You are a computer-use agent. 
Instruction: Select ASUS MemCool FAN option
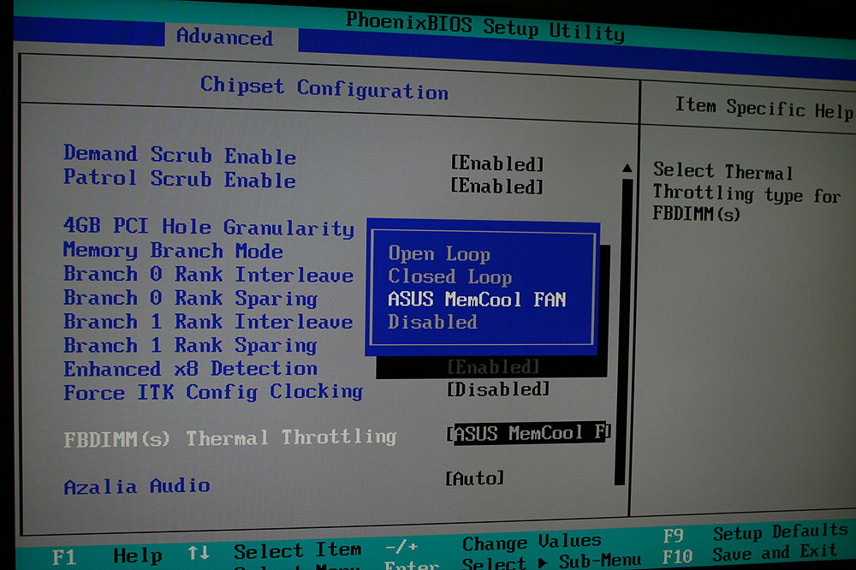(x=477, y=300)
